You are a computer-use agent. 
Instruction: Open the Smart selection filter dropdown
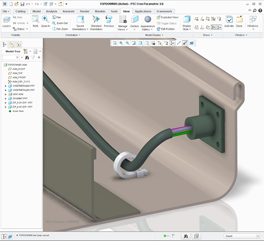tap(242, 236)
